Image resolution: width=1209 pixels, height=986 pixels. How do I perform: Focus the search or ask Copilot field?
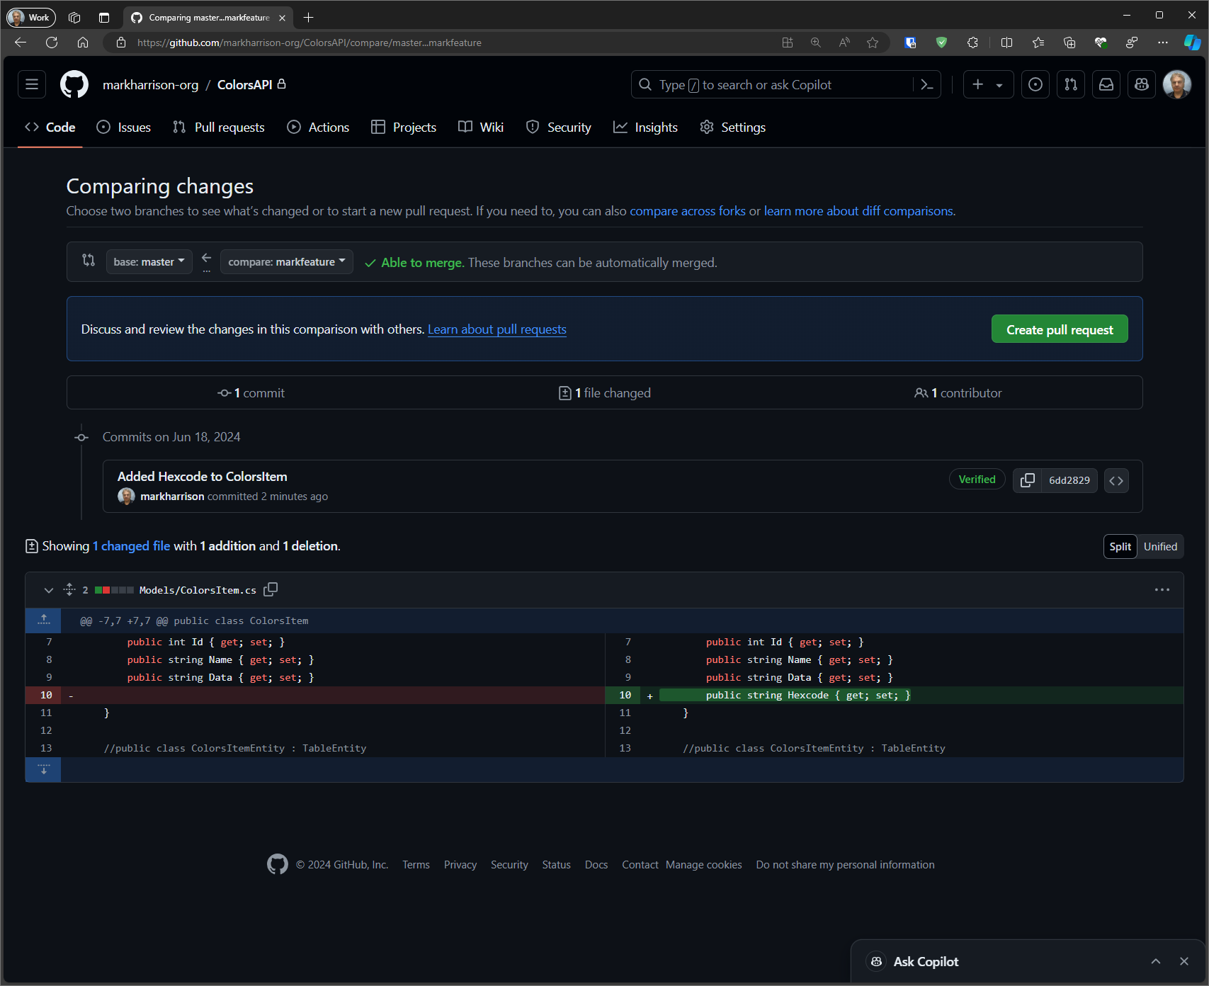(772, 85)
